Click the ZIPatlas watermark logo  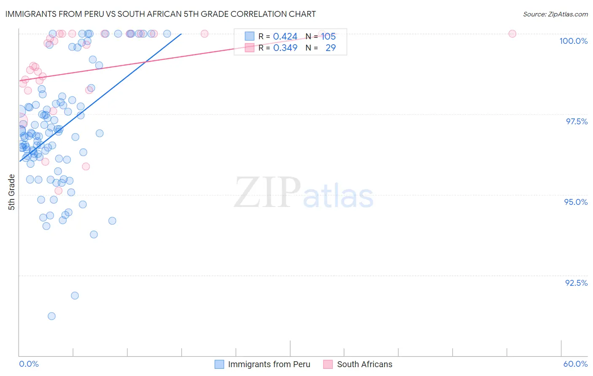point(304,193)
